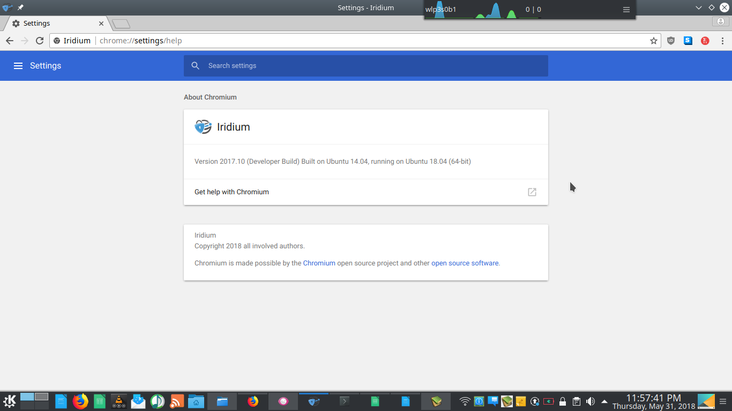Open a new browser tab
Image resolution: width=732 pixels, height=411 pixels.
pos(121,24)
